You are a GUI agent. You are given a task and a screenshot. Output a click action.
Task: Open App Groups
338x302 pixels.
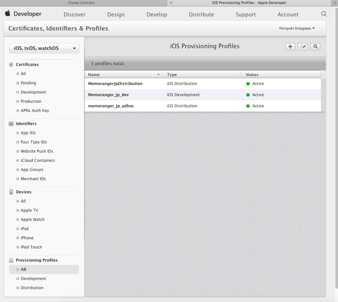click(x=32, y=169)
